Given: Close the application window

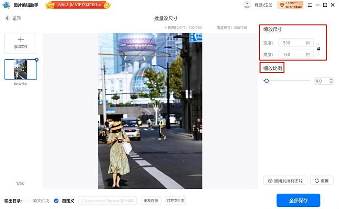Looking at the screenshot, I should click(333, 5).
